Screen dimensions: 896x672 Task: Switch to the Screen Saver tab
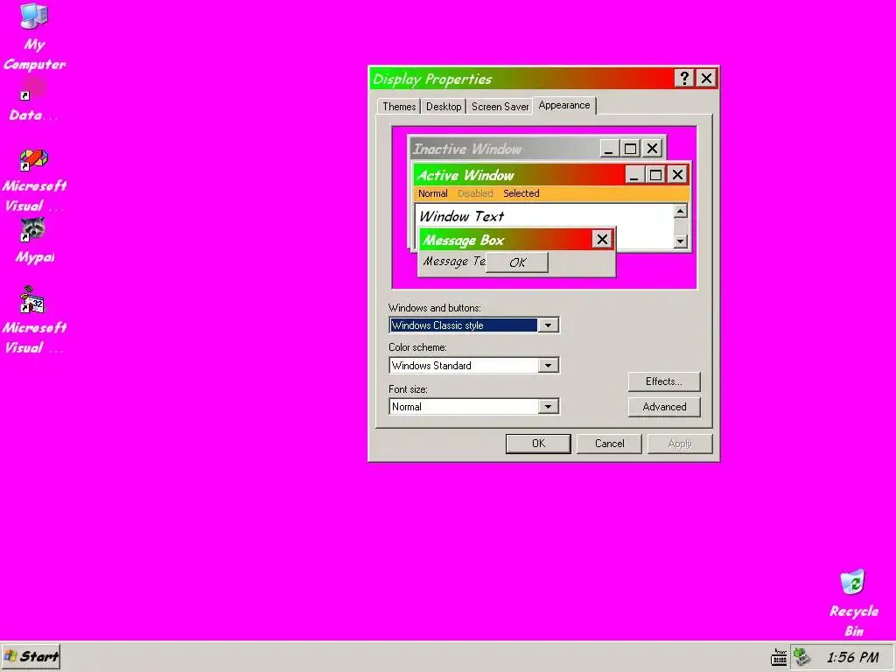tap(500, 107)
